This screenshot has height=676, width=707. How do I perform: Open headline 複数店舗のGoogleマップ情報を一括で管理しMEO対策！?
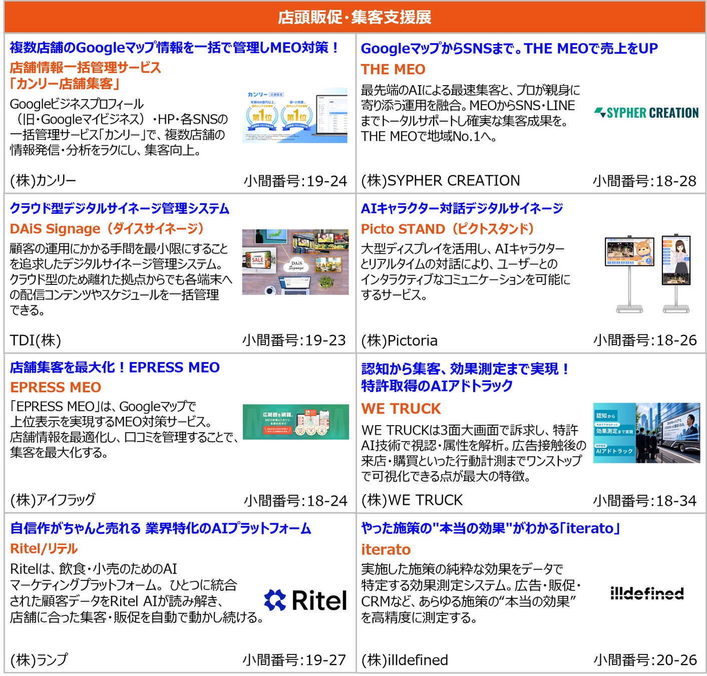[x=174, y=48]
